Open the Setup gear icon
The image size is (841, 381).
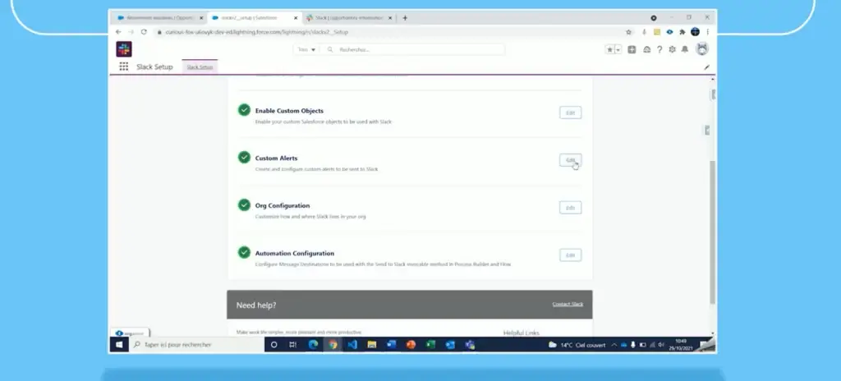pos(672,49)
